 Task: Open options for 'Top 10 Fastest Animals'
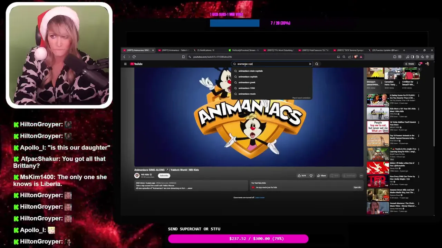[x=419, y=136]
